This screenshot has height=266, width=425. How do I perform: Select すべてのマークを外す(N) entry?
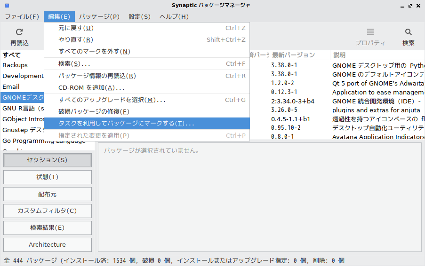pyautogui.click(x=147, y=51)
